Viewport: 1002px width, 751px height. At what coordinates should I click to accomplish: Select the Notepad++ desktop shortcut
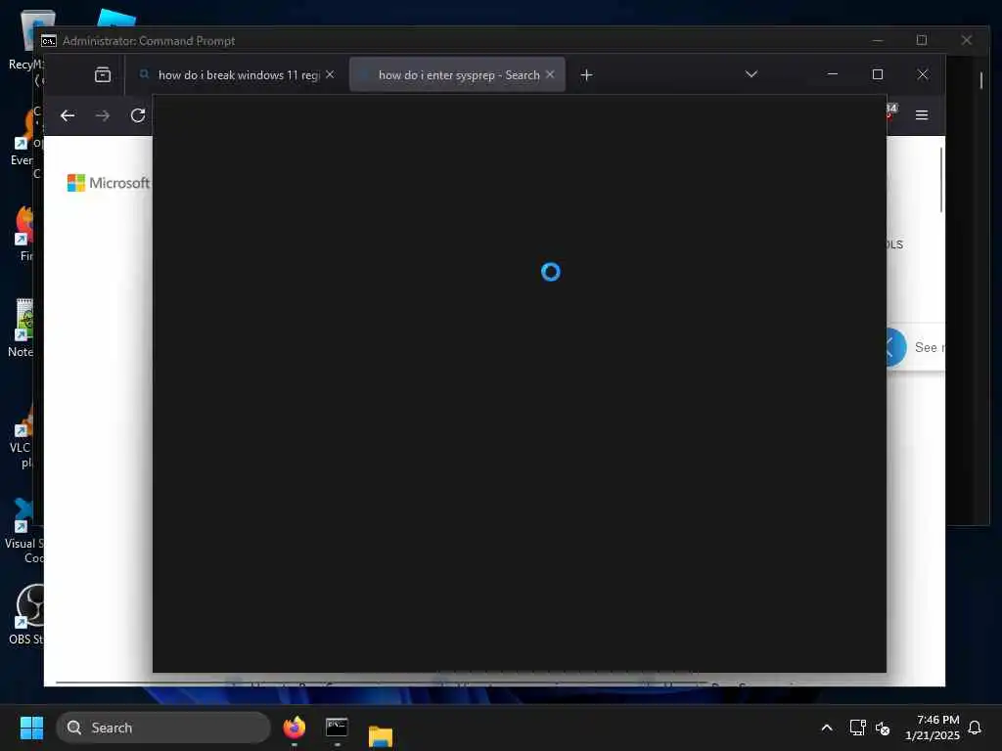[21, 329]
